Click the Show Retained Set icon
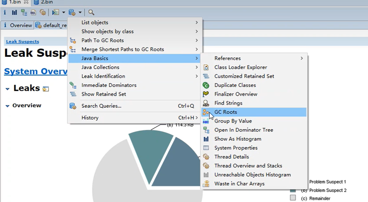This screenshot has width=368, height=202. (73, 94)
